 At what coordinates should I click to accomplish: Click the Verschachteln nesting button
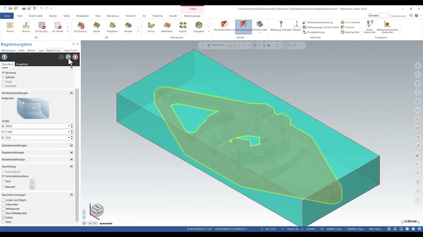(350, 32)
